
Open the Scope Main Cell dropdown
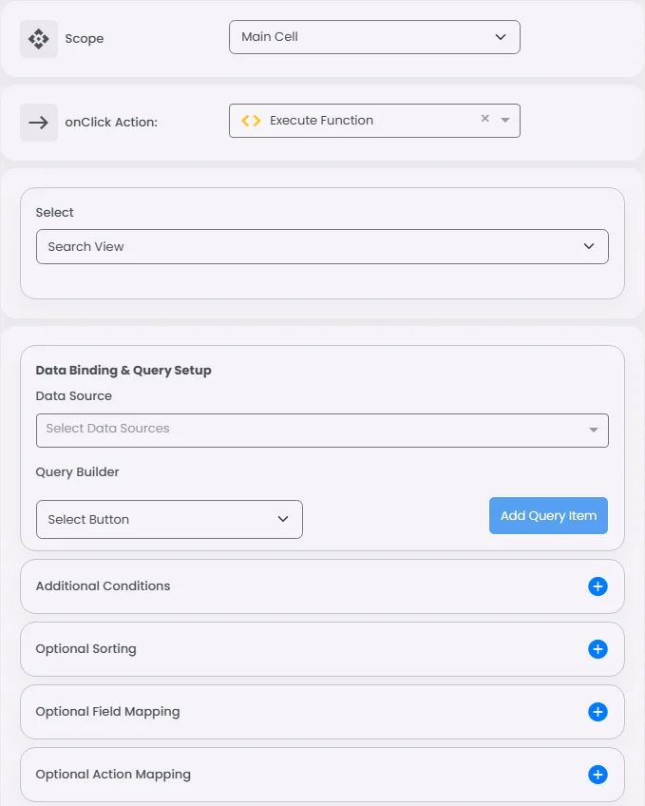click(374, 37)
